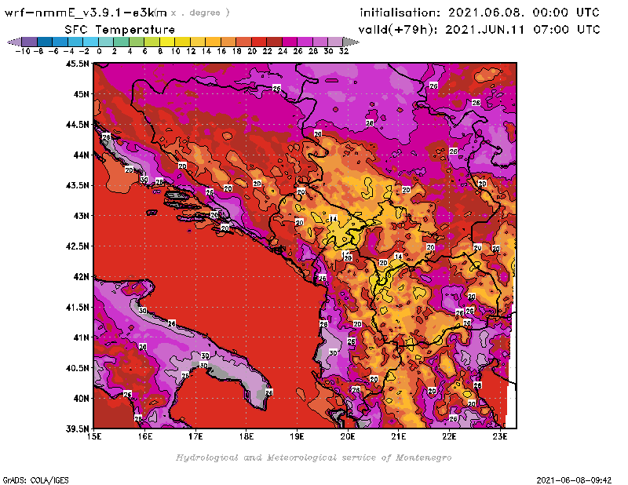Click the 17E longitude axis label
This screenshot has height=485, width=628.
(195, 436)
